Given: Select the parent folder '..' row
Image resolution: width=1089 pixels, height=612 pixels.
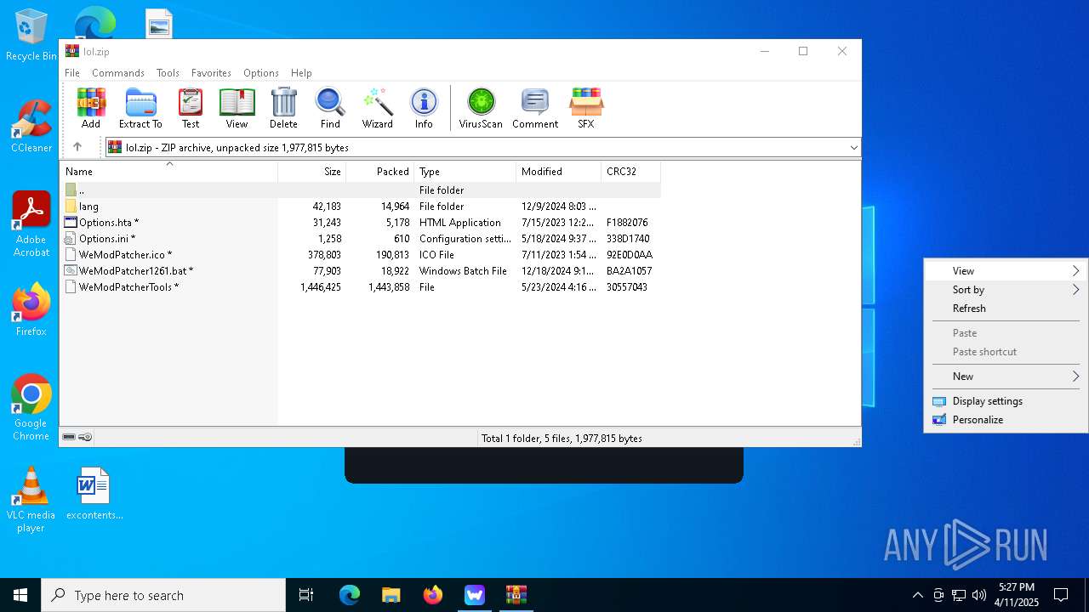Looking at the screenshot, I should (361, 190).
